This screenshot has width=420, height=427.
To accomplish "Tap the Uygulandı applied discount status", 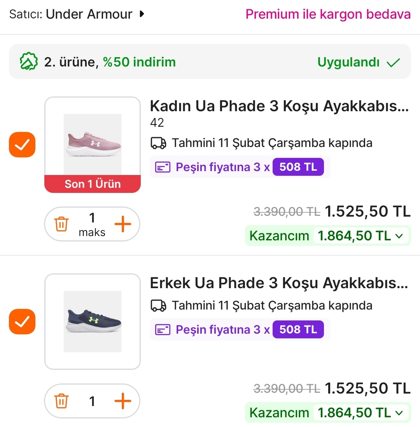I will (x=359, y=62).
